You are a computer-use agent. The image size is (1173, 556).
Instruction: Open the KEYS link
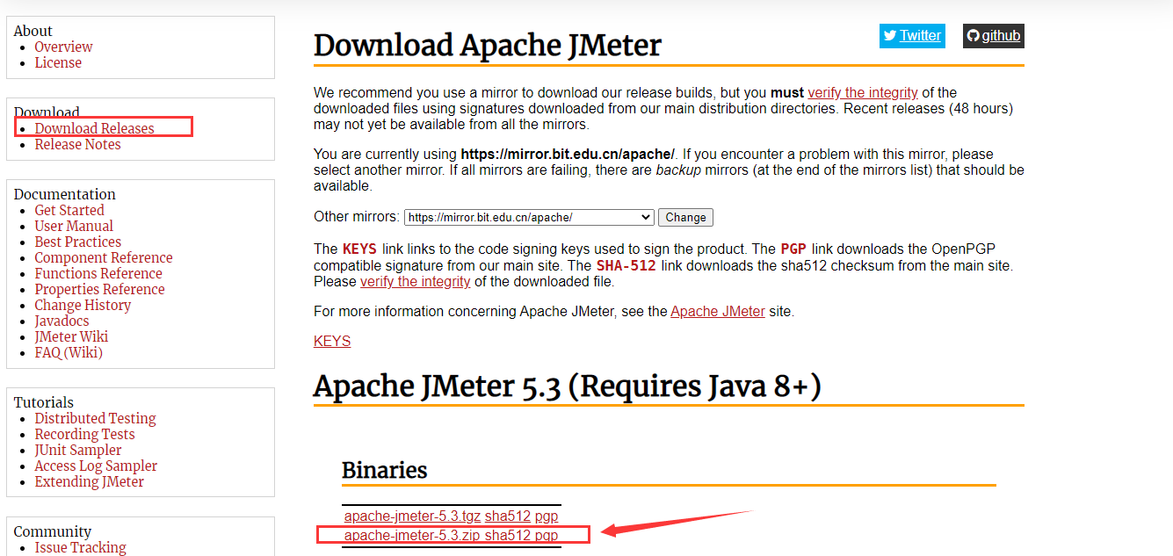tap(331, 341)
